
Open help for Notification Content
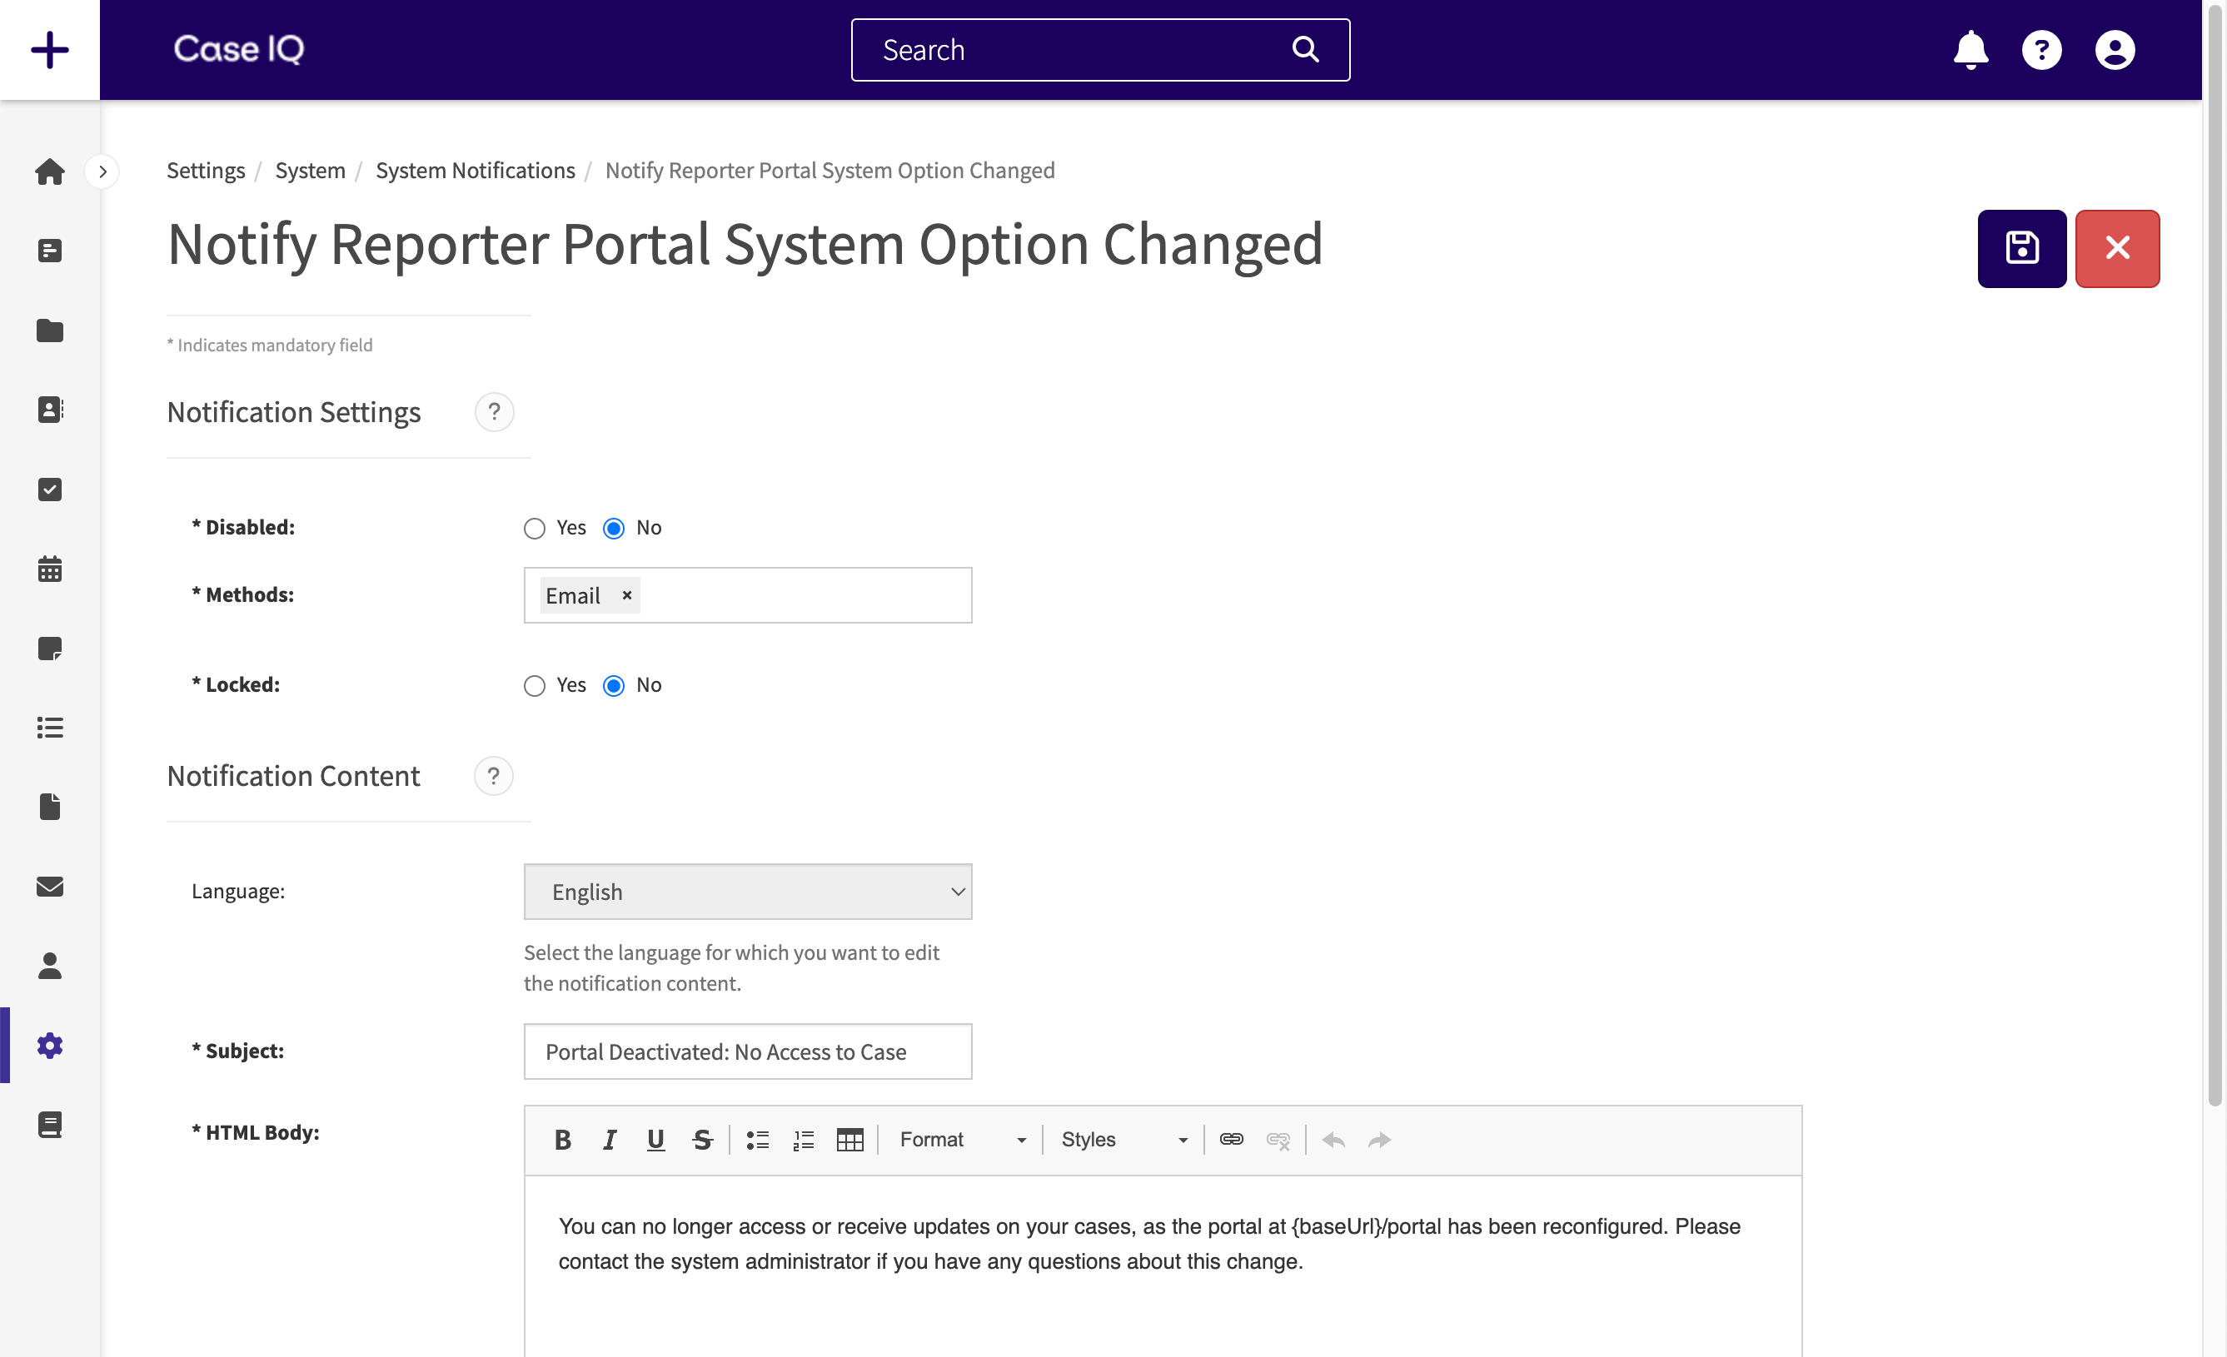coord(494,776)
